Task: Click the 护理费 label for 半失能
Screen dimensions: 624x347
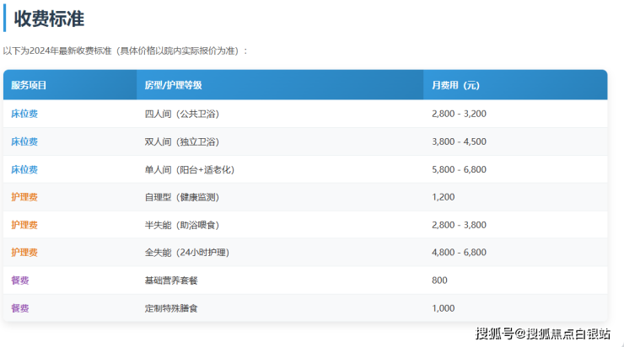Action: [24, 225]
